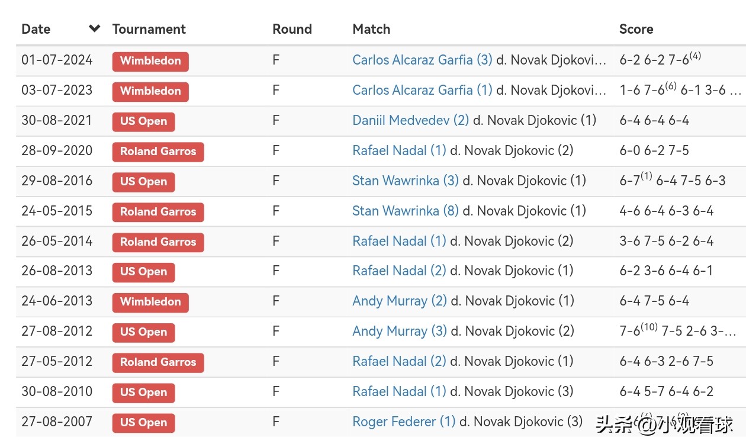Click Roland Garros badge dated 28-09-2020

[158, 152]
